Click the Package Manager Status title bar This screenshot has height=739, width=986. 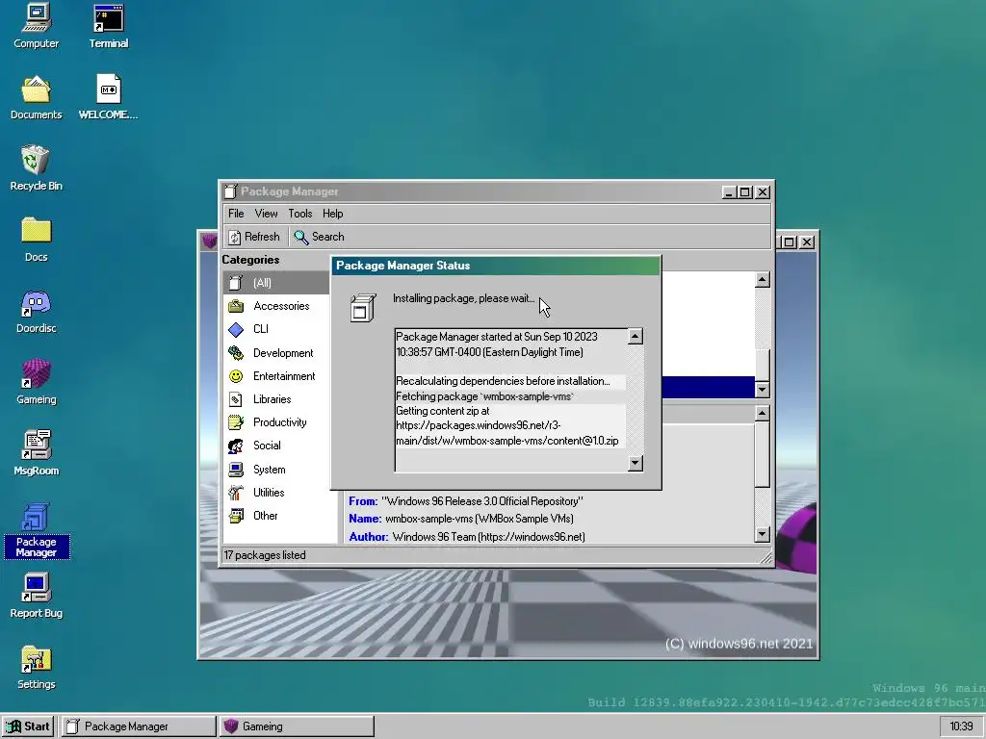[496, 266]
